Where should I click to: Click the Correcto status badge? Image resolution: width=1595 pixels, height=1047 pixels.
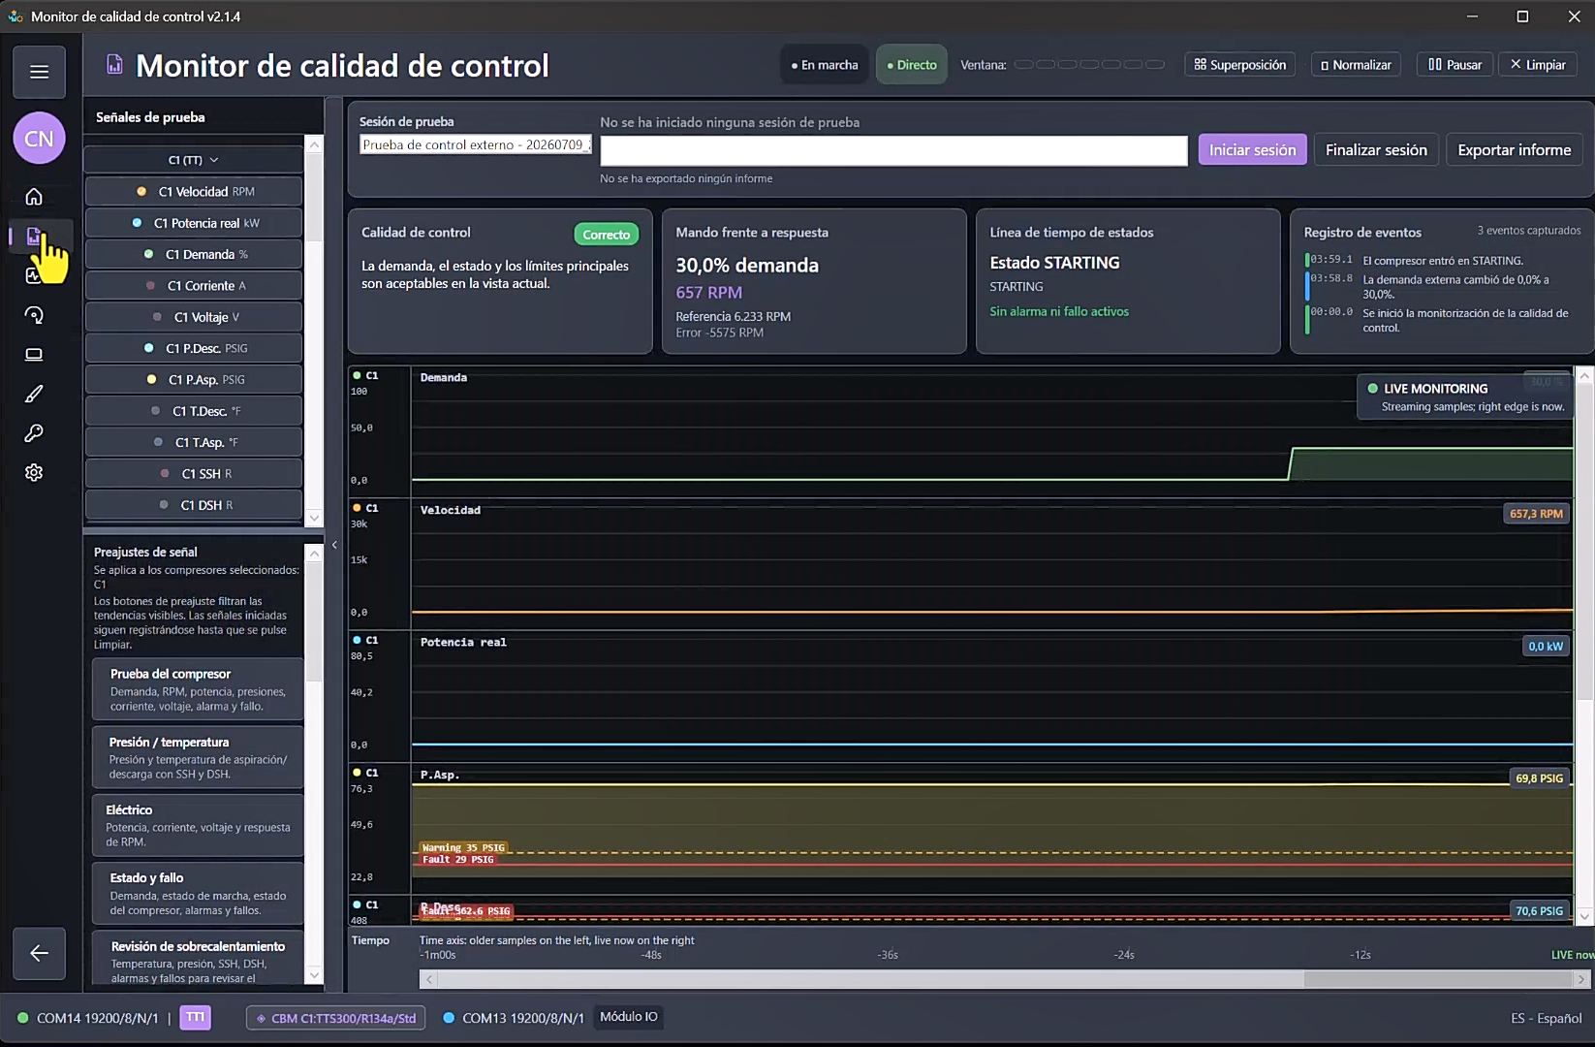pos(607,235)
